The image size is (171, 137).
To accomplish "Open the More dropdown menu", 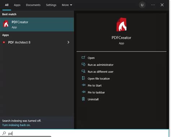I will click(x=67, y=5).
